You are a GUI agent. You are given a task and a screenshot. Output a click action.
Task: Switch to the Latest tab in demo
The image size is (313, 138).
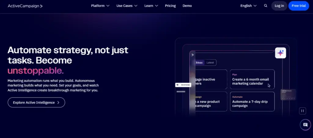point(210,63)
